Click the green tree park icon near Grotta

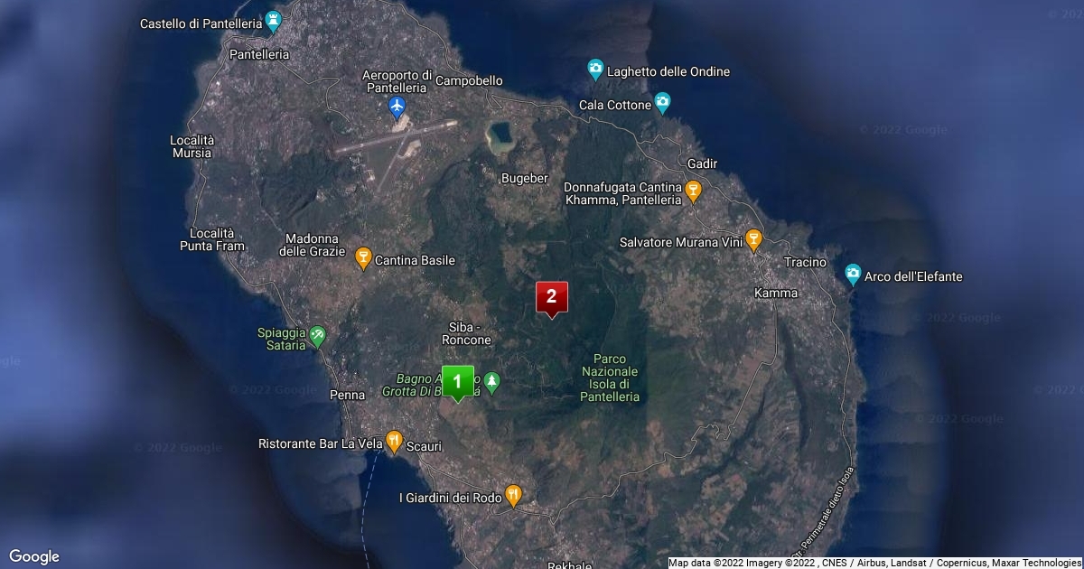tap(491, 382)
